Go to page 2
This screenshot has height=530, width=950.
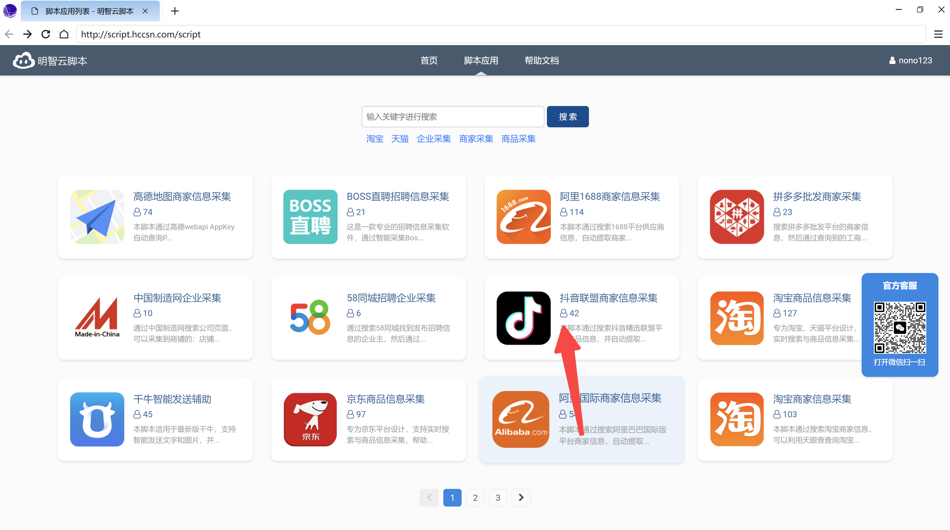coord(475,498)
